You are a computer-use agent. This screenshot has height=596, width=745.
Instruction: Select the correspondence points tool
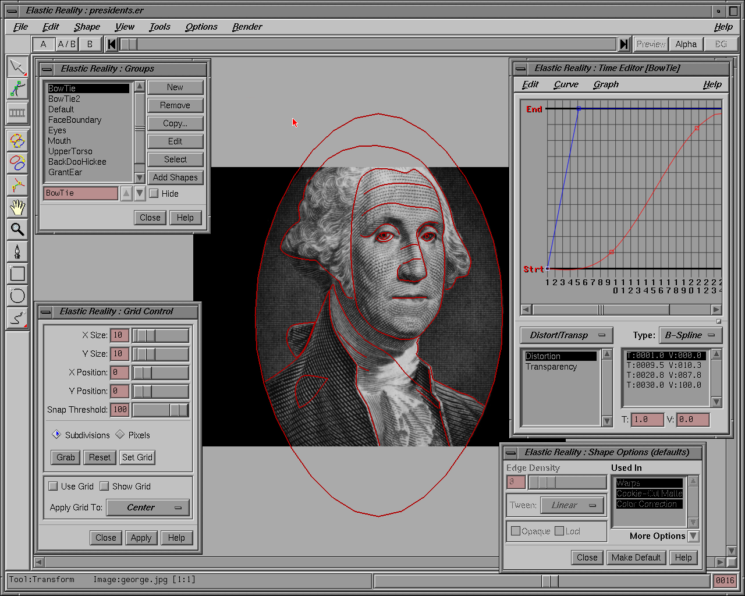coord(17,185)
